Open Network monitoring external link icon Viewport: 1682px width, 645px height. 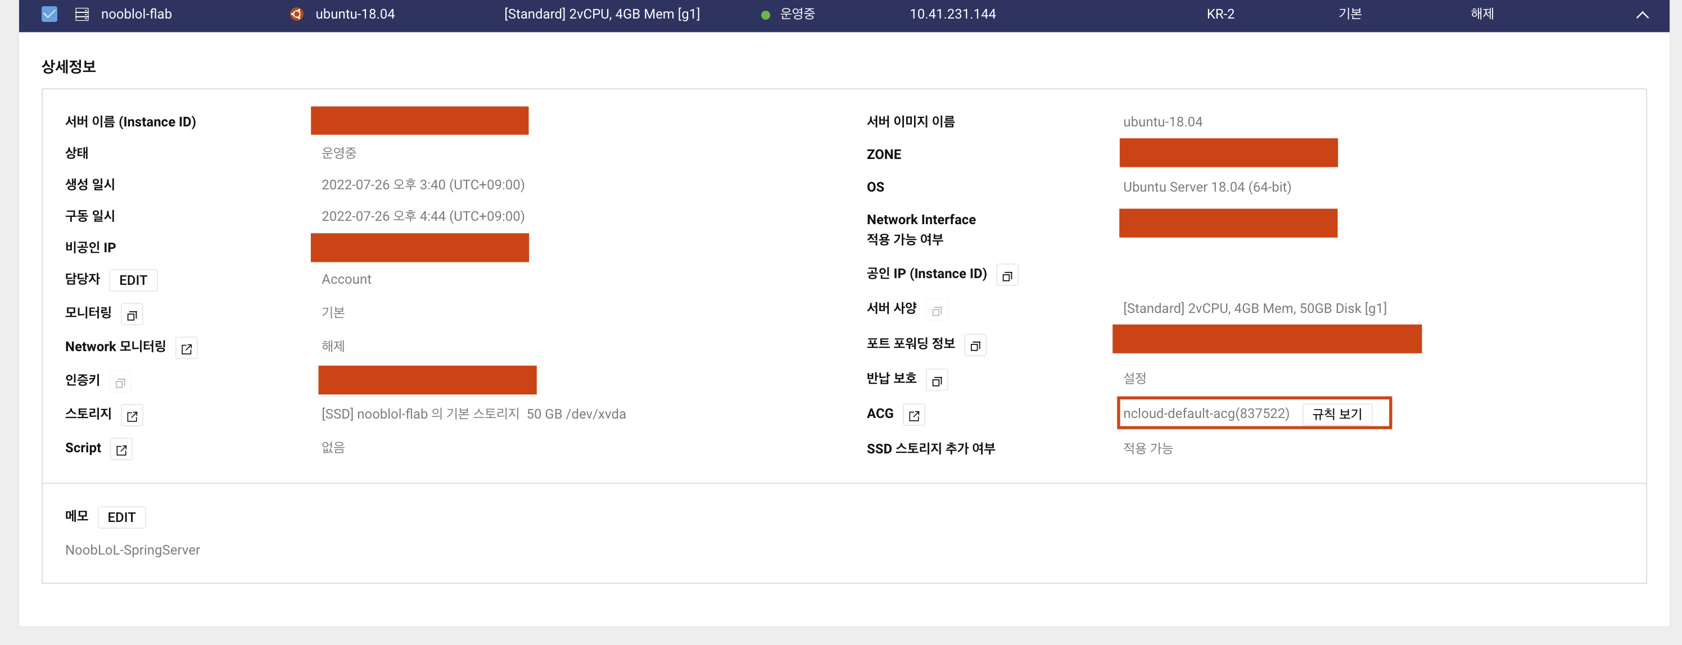click(x=187, y=348)
